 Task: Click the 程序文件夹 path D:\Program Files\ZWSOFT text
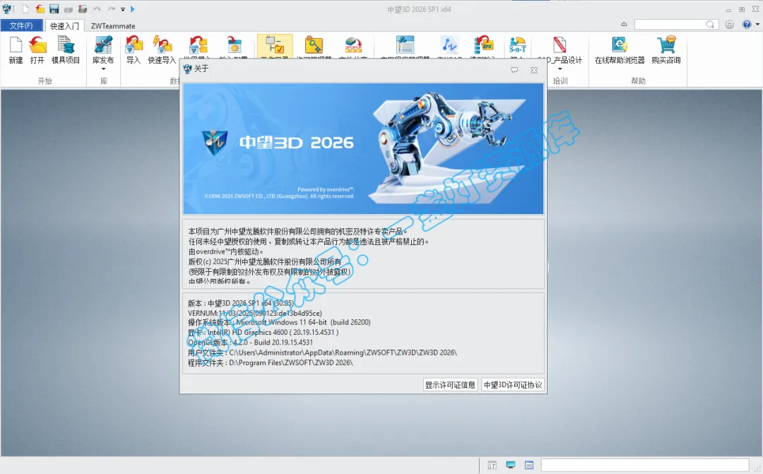[x=271, y=362]
